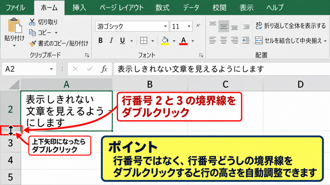Increase font size with the A button
The height and width of the screenshot is (185, 330).
coord(199,25)
